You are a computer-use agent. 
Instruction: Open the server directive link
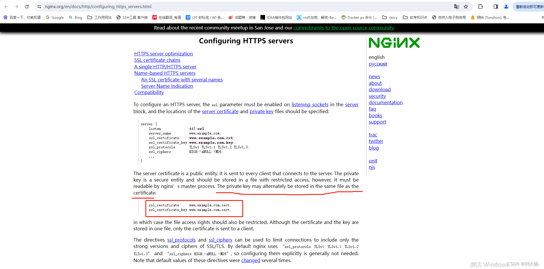pos(352,104)
